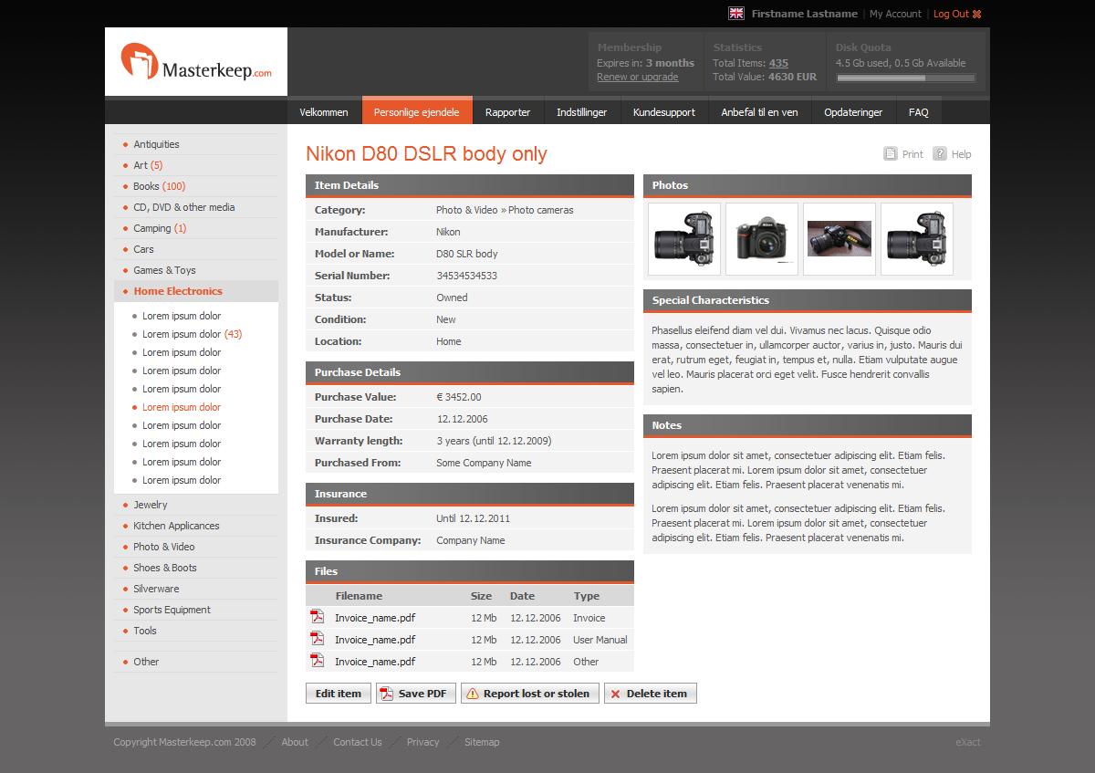
Task: Click About link in footer
Action: click(295, 742)
